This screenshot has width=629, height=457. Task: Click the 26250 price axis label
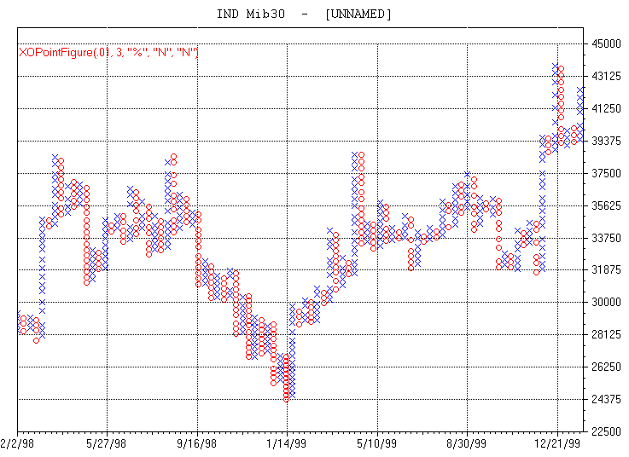click(x=606, y=367)
